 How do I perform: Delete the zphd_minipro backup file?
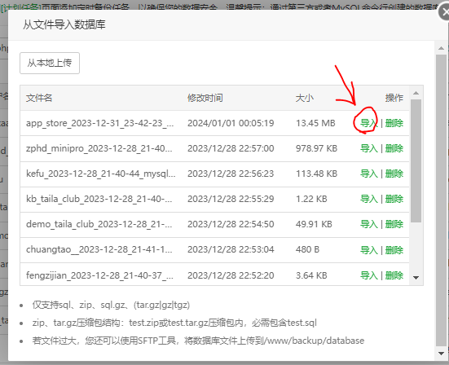pos(394,148)
